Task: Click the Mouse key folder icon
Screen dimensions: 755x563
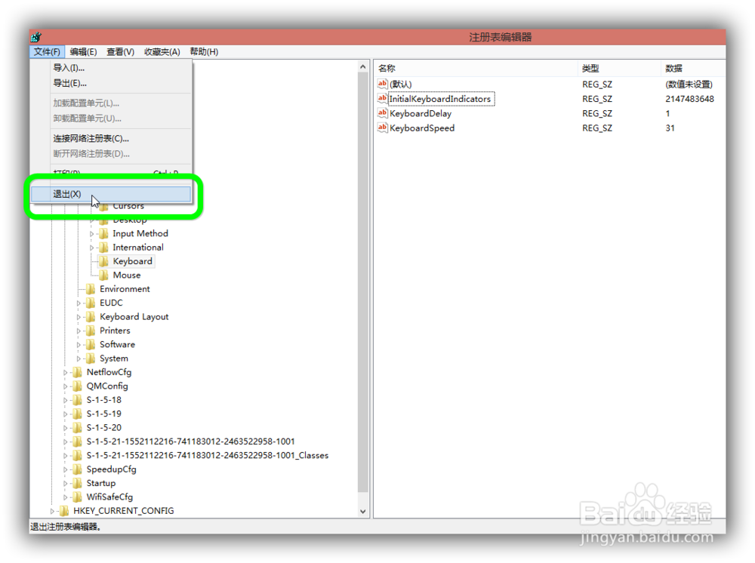Action: (103, 275)
